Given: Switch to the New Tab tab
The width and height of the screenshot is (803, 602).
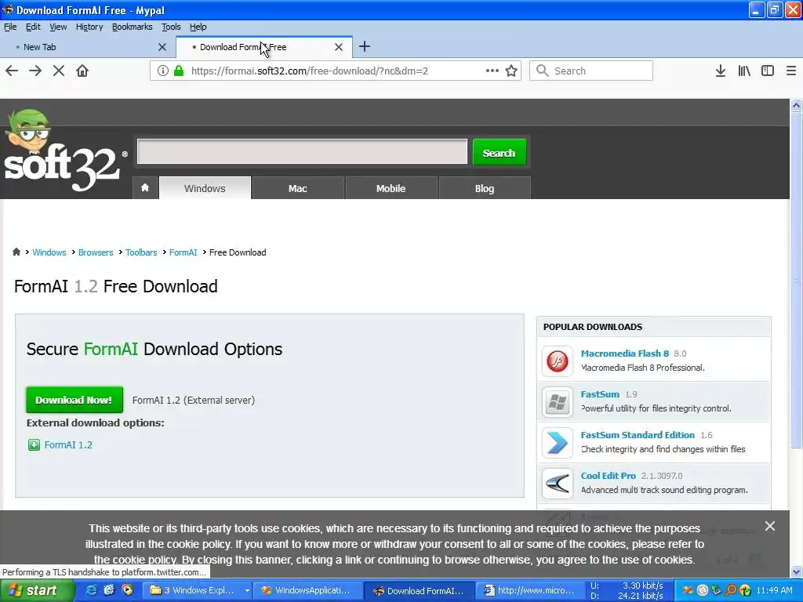Looking at the screenshot, I should [x=87, y=47].
